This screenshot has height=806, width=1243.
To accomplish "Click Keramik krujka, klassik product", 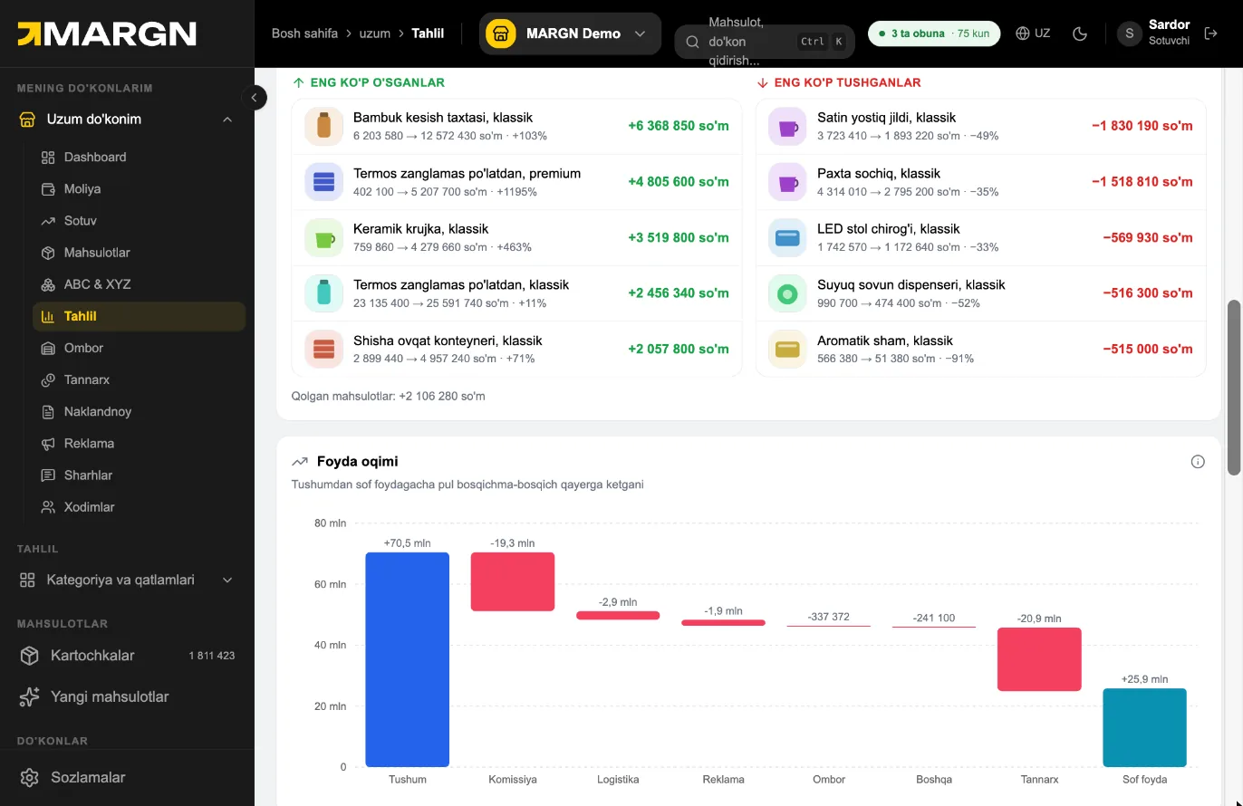I will click(x=516, y=238).
